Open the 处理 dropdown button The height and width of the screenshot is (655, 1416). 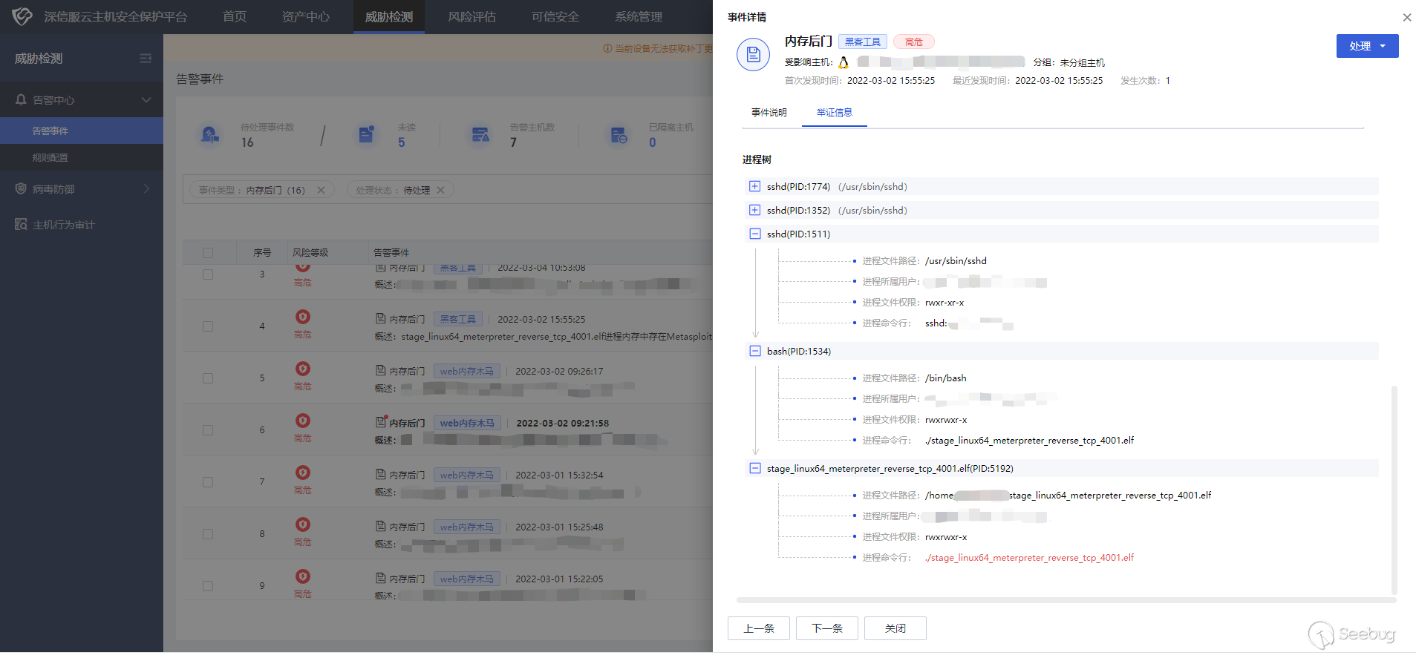click(1367, 46)
